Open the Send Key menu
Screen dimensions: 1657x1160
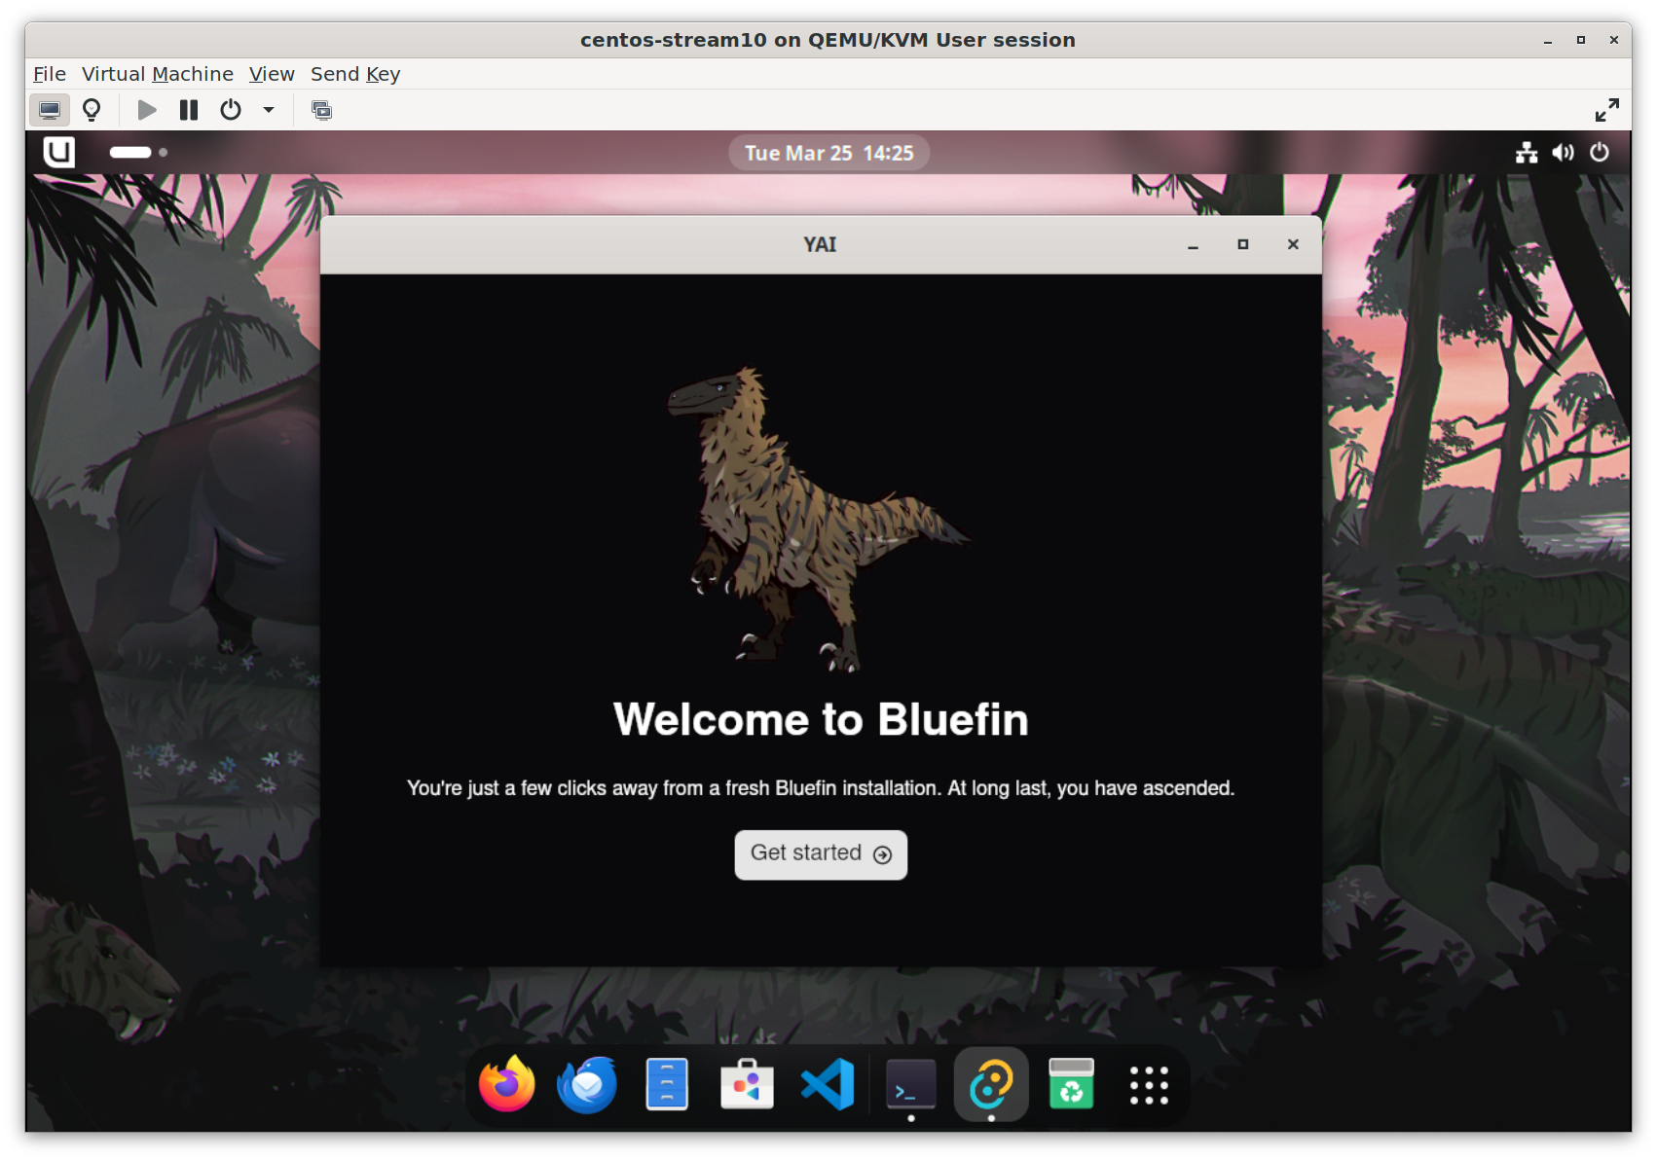[355, 74]
